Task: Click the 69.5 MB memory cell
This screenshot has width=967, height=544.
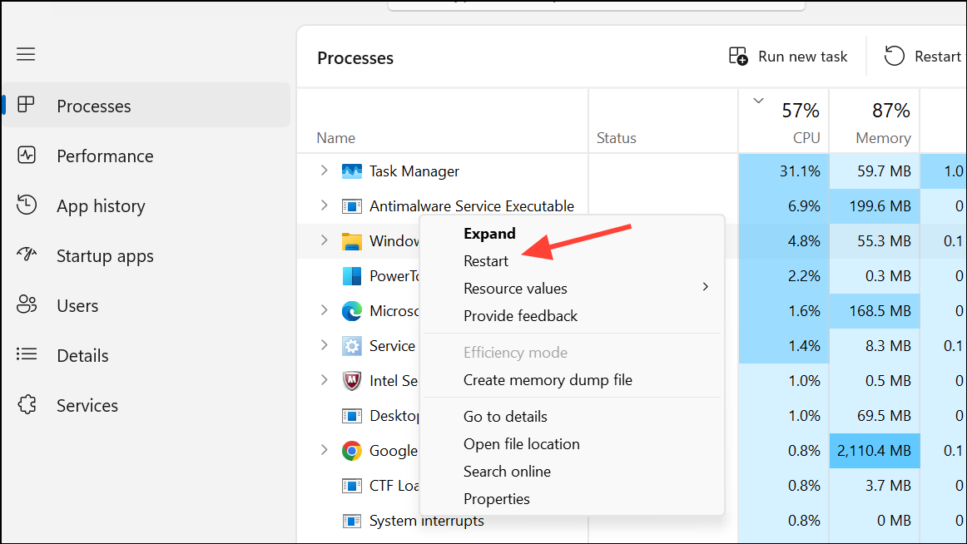Action: coord(875,416)
